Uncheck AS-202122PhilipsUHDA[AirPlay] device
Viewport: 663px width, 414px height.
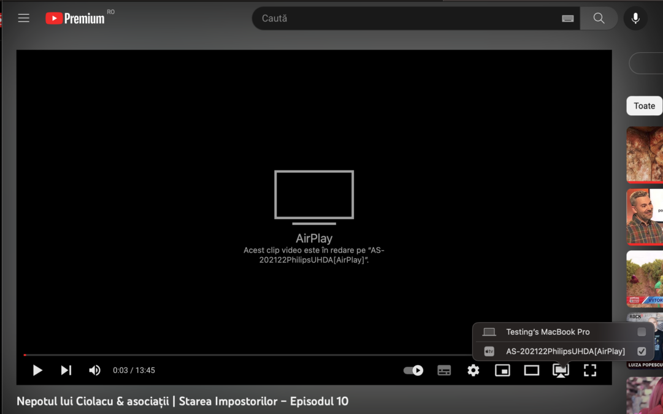(x=641, y=351)
